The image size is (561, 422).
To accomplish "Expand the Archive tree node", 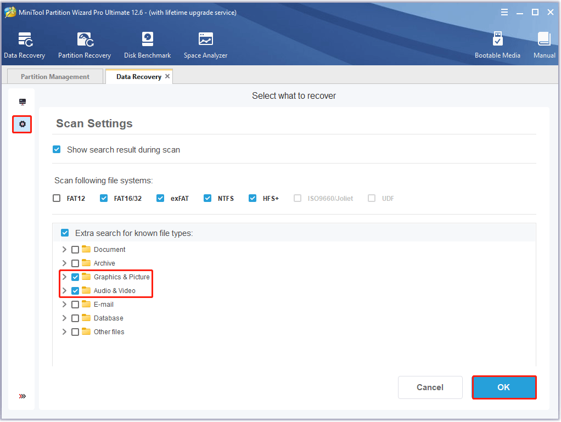I will (64, 263).
